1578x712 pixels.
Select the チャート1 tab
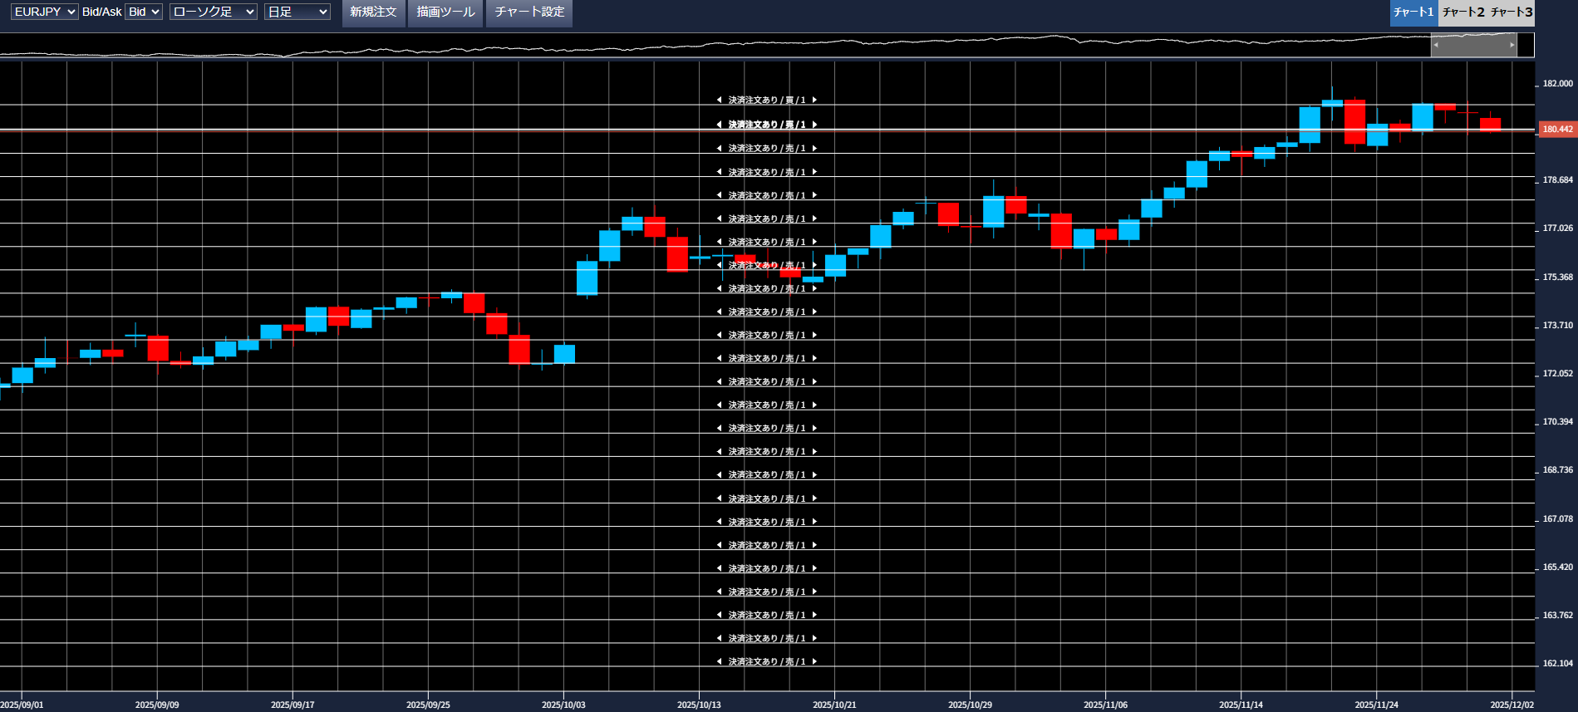coord(1413,12)
